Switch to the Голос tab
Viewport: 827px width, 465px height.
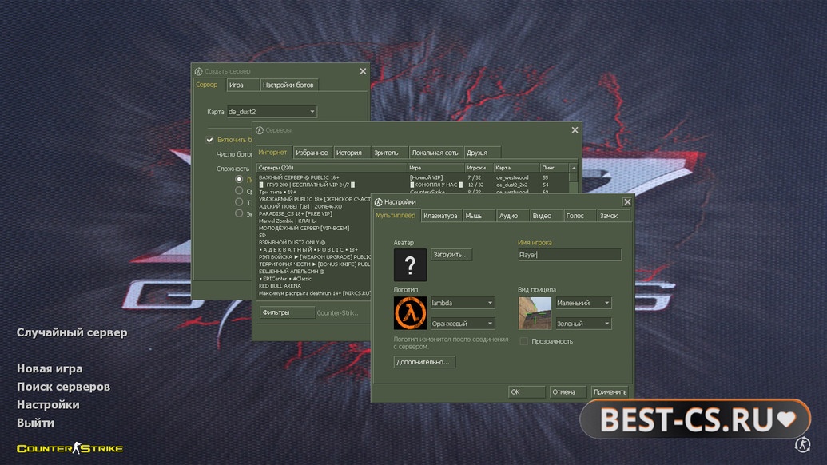point(579,216)
